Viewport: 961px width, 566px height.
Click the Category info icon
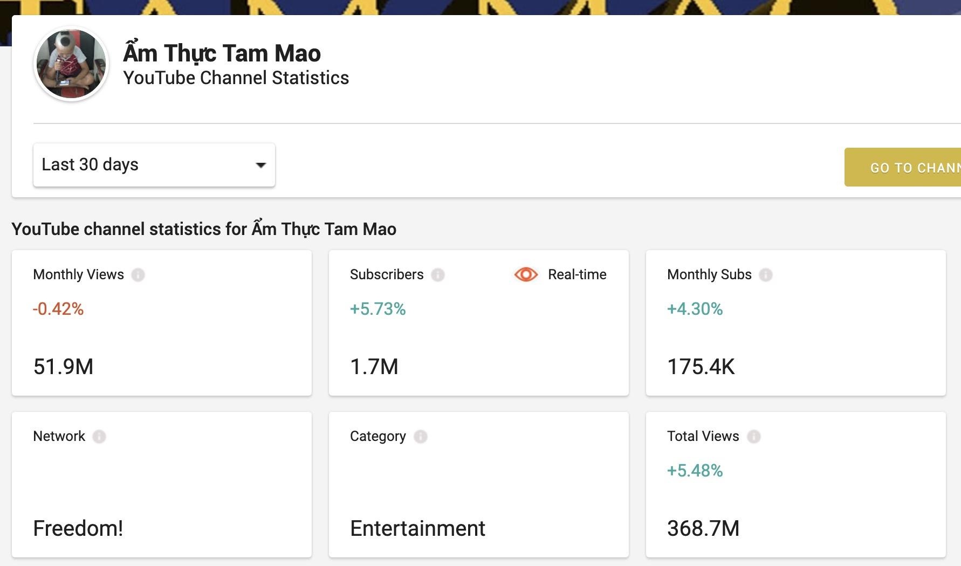tap(421, 437)
